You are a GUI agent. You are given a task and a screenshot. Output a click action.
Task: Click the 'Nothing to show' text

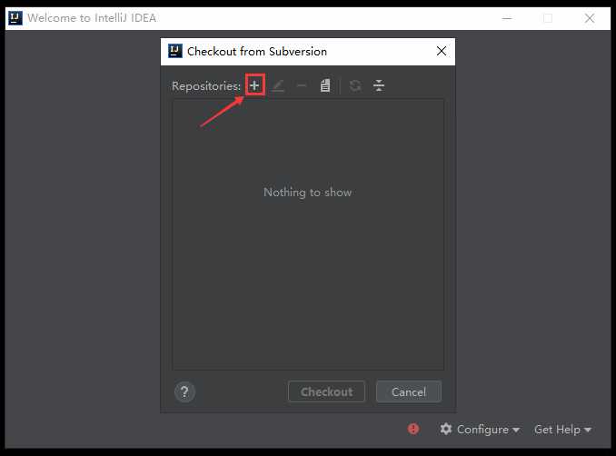(x=308, y=192)
